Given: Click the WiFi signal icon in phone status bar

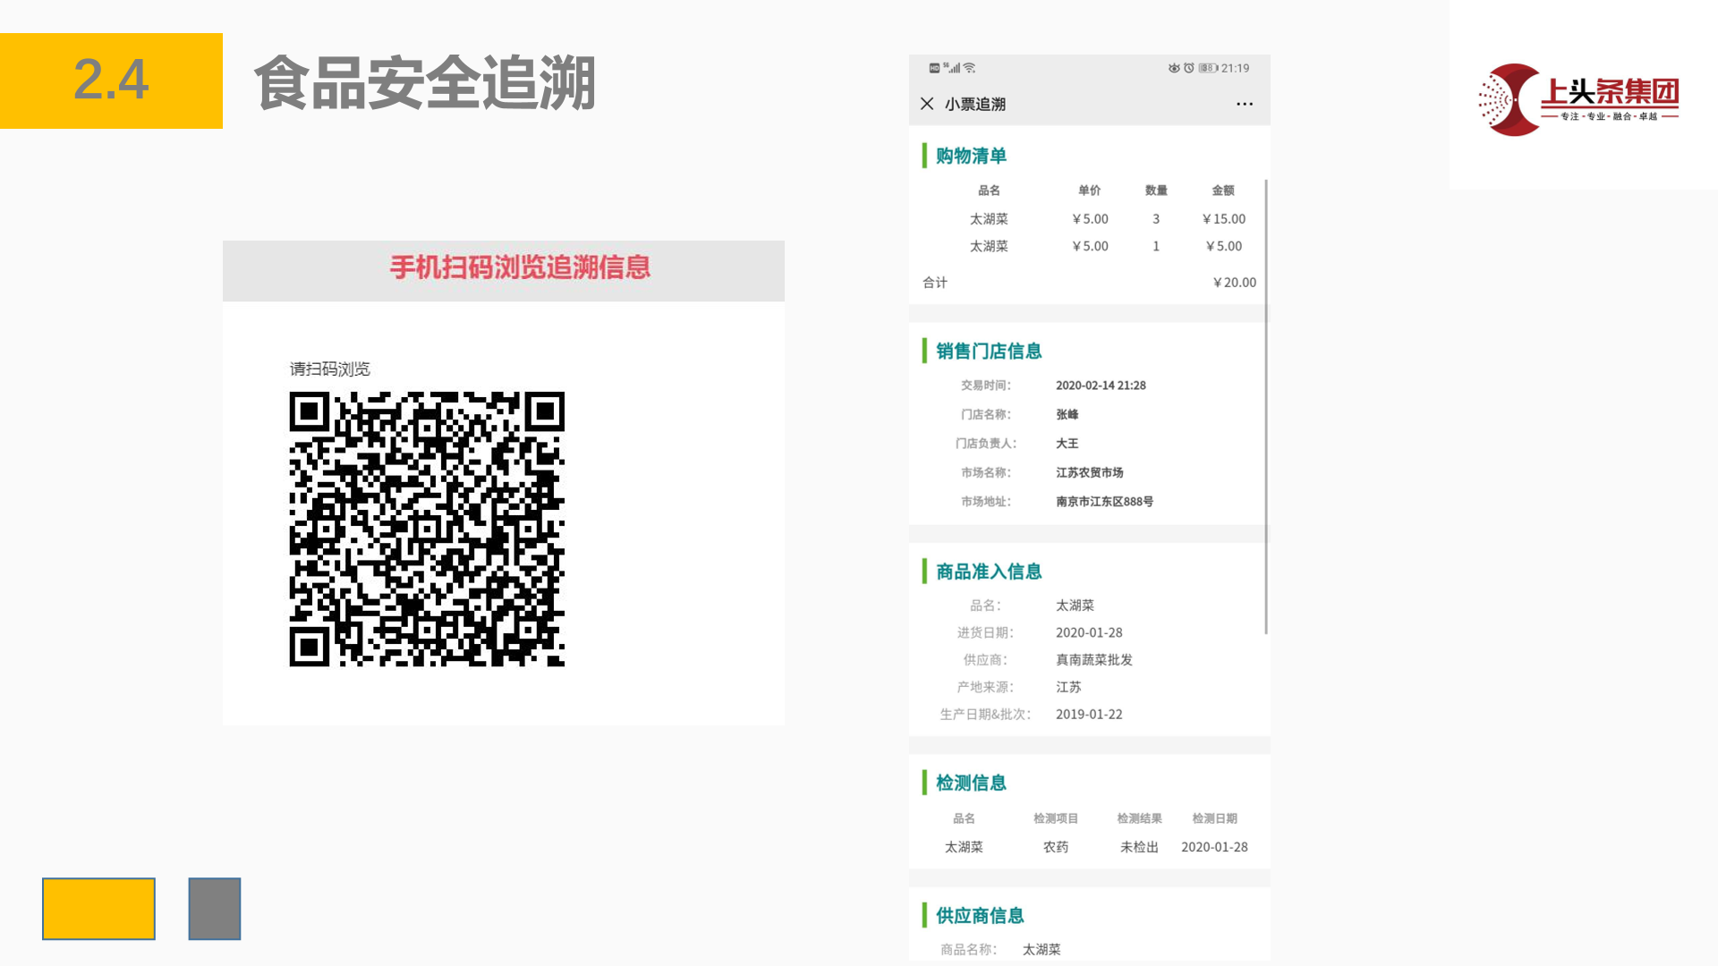Looking at the screenshot, I should (970, 68).
